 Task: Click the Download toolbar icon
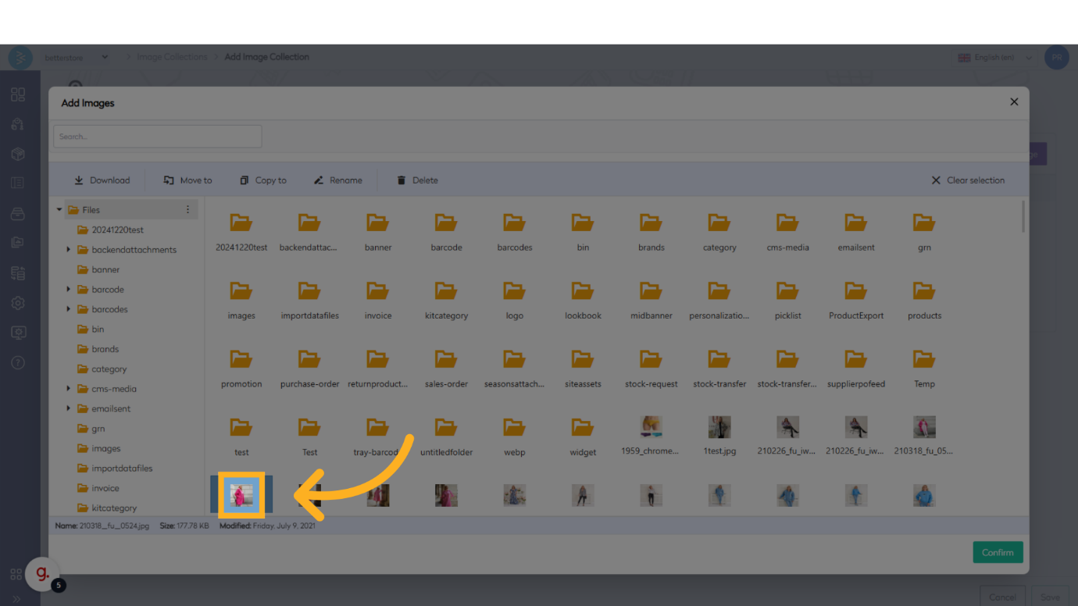[x=79, y=180]
